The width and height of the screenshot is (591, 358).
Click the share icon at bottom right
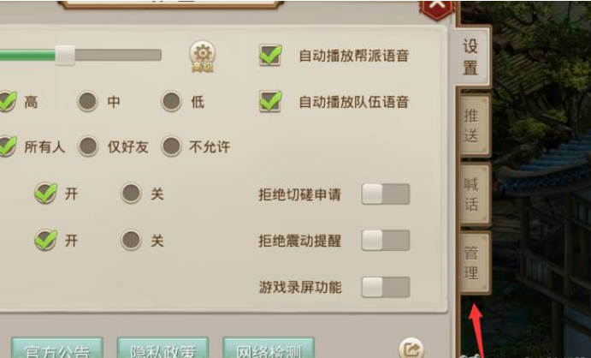tap(411, 349)
